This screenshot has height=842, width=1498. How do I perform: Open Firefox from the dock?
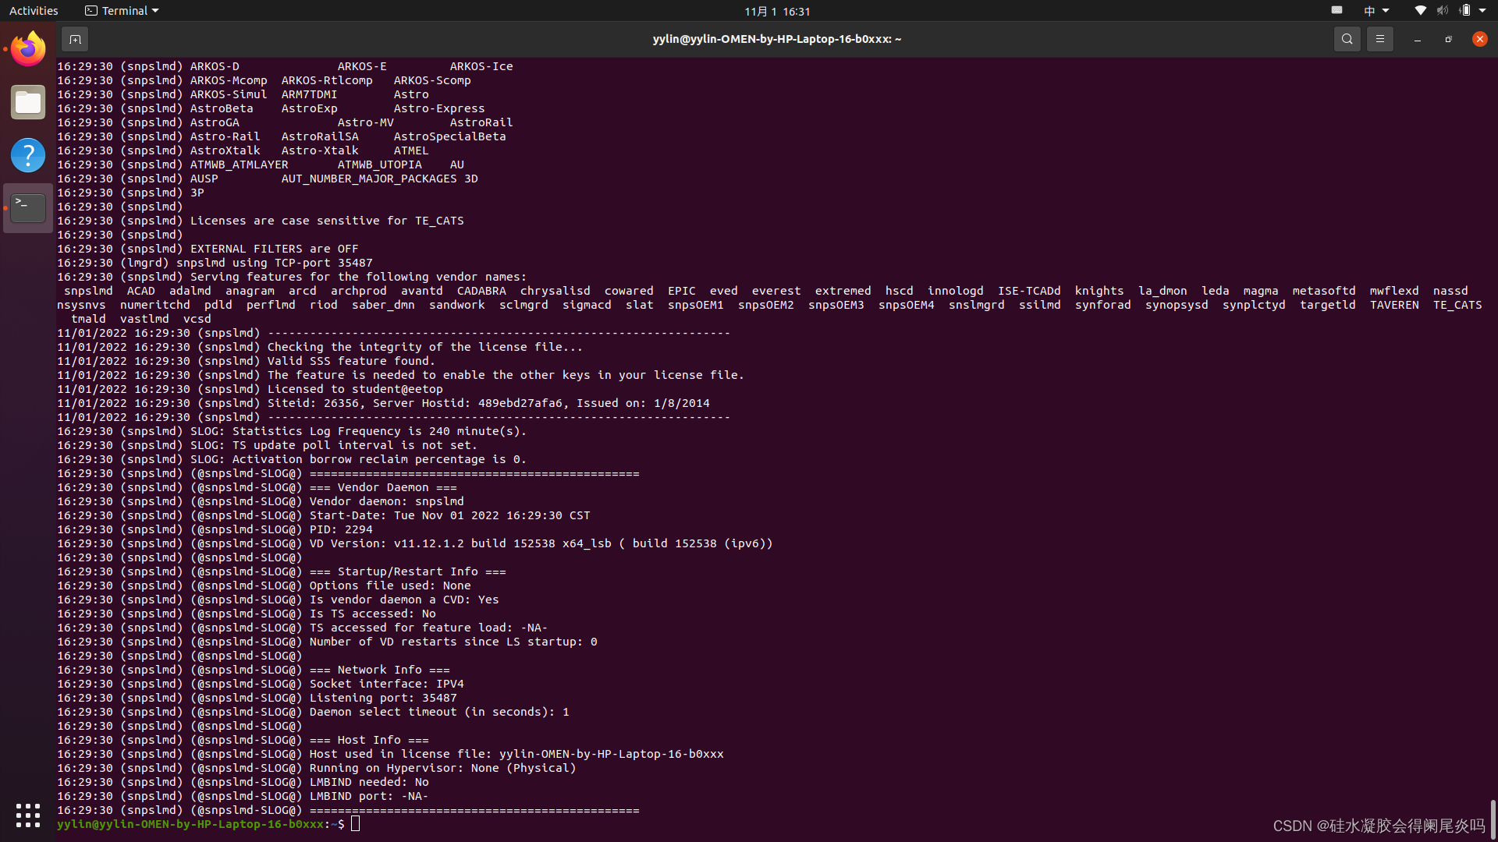(28, 49)
